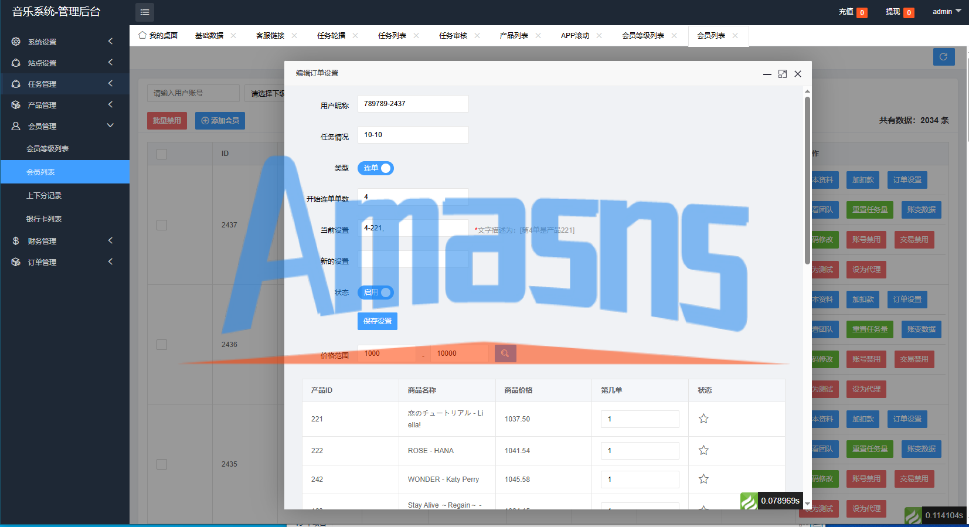Maximize the order settings dialog
Image resolution: width=969 pixels, height=527 pixels.
(x=783, y=74)
